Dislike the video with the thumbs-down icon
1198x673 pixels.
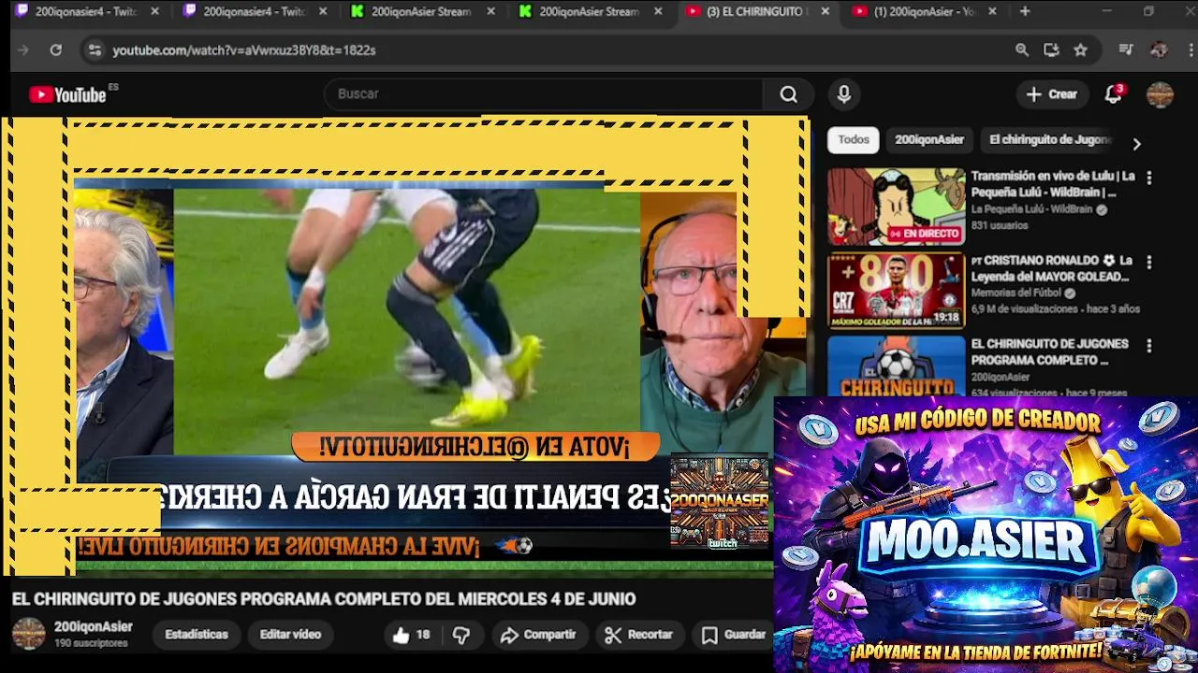(461, 635)
